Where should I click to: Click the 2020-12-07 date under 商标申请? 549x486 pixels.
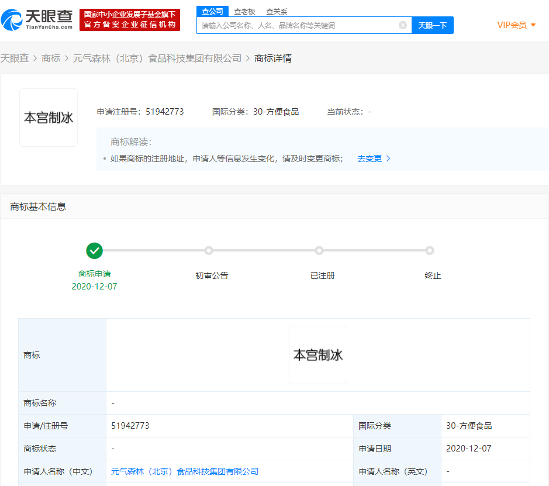pos(94,287)
